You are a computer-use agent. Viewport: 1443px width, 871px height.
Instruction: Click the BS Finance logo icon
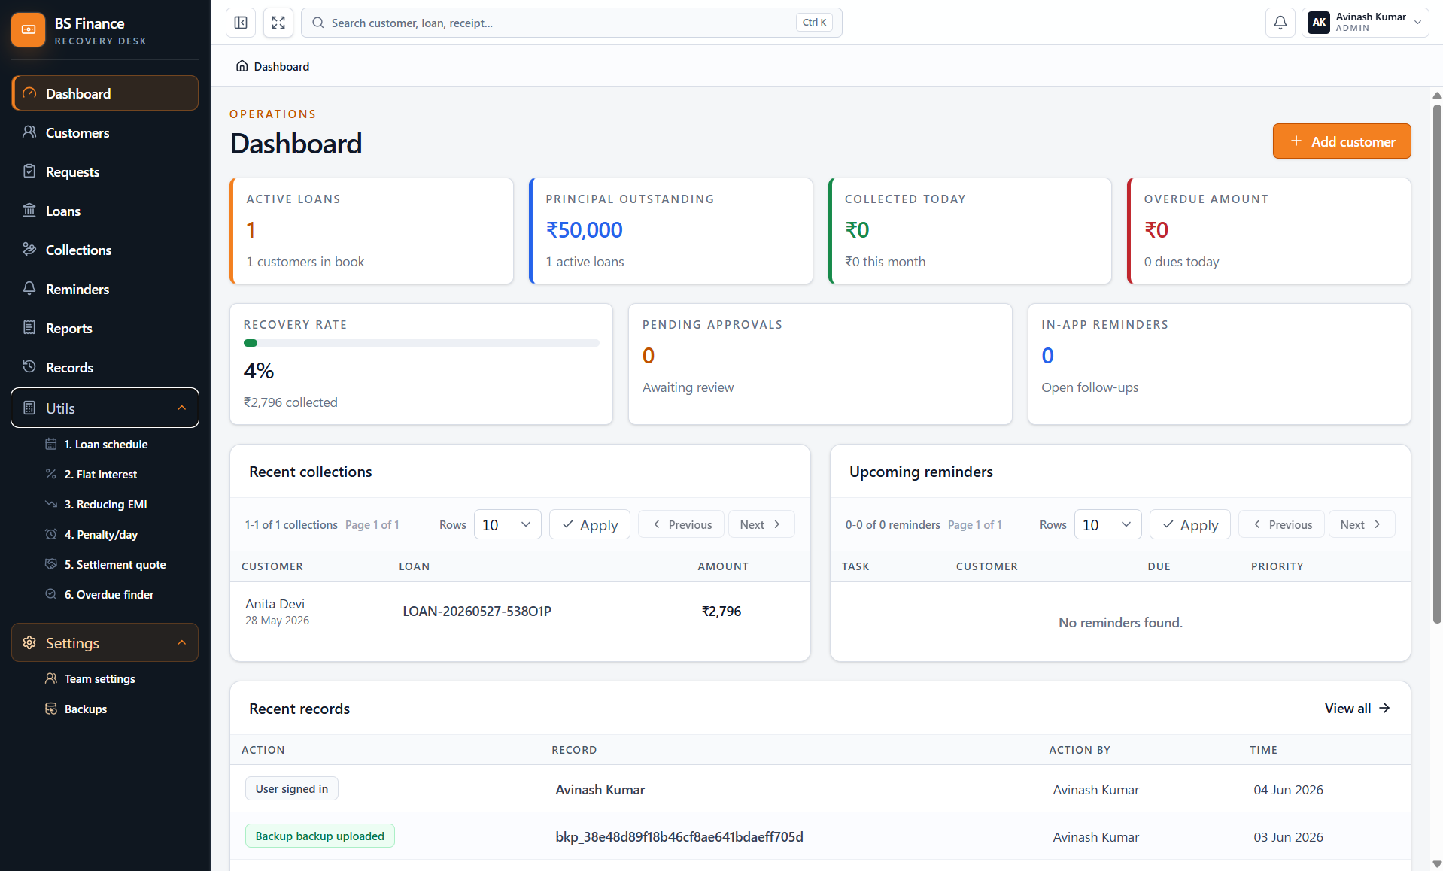pos(29,29)
